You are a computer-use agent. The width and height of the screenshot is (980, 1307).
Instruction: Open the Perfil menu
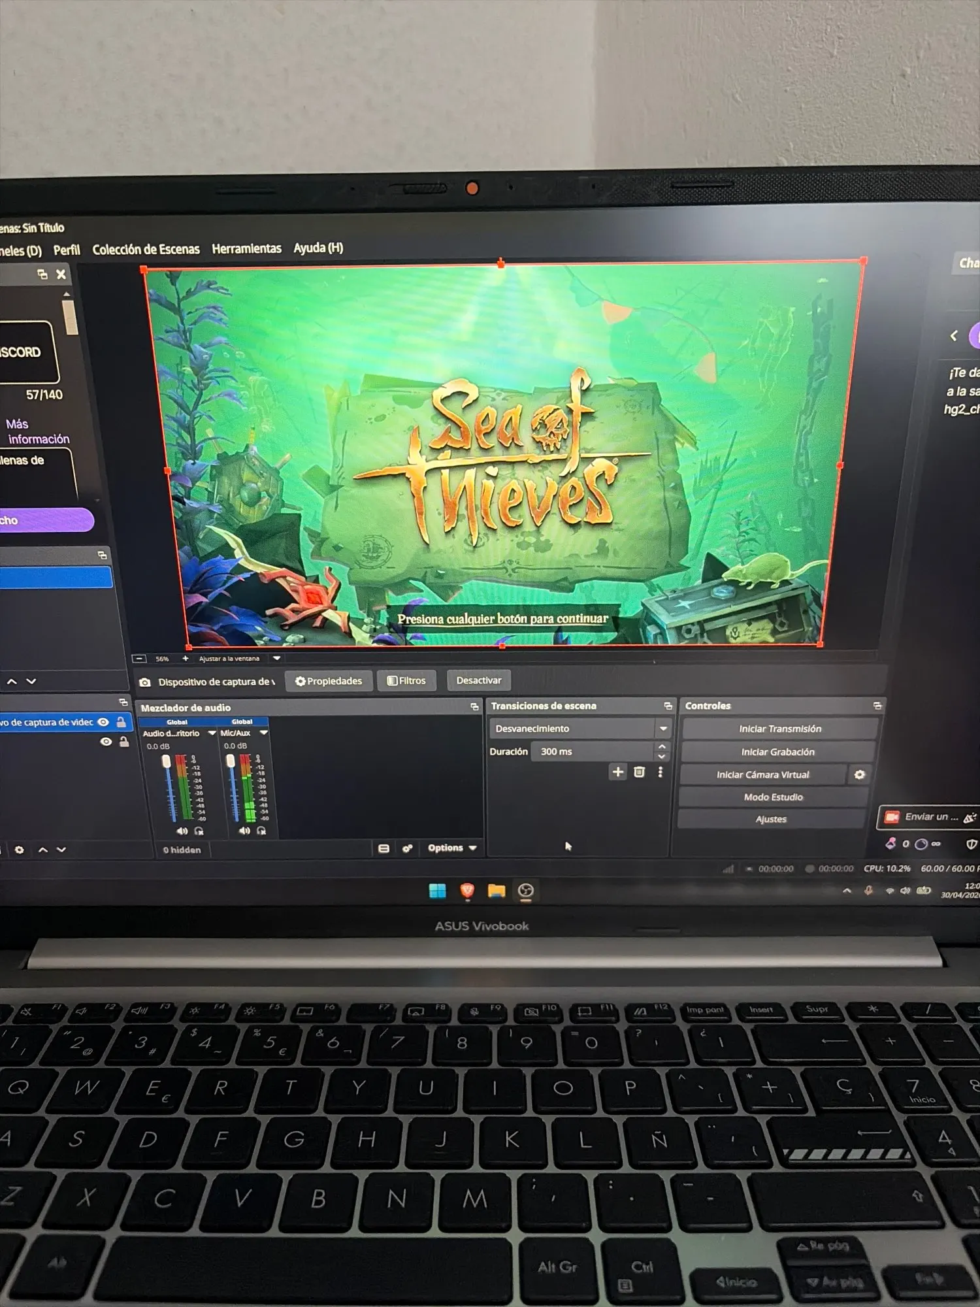67,250
